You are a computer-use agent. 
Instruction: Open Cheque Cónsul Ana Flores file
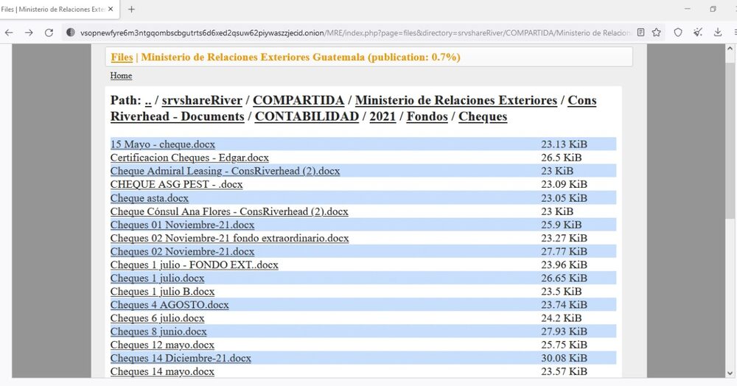229,211
